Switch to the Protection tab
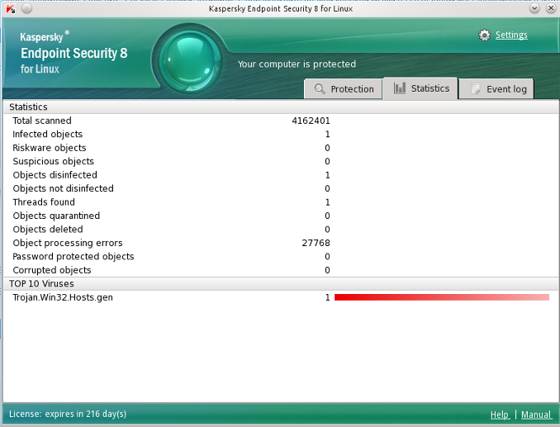Image resolution: width=560 pixels, height=427 pixels. 343,89
